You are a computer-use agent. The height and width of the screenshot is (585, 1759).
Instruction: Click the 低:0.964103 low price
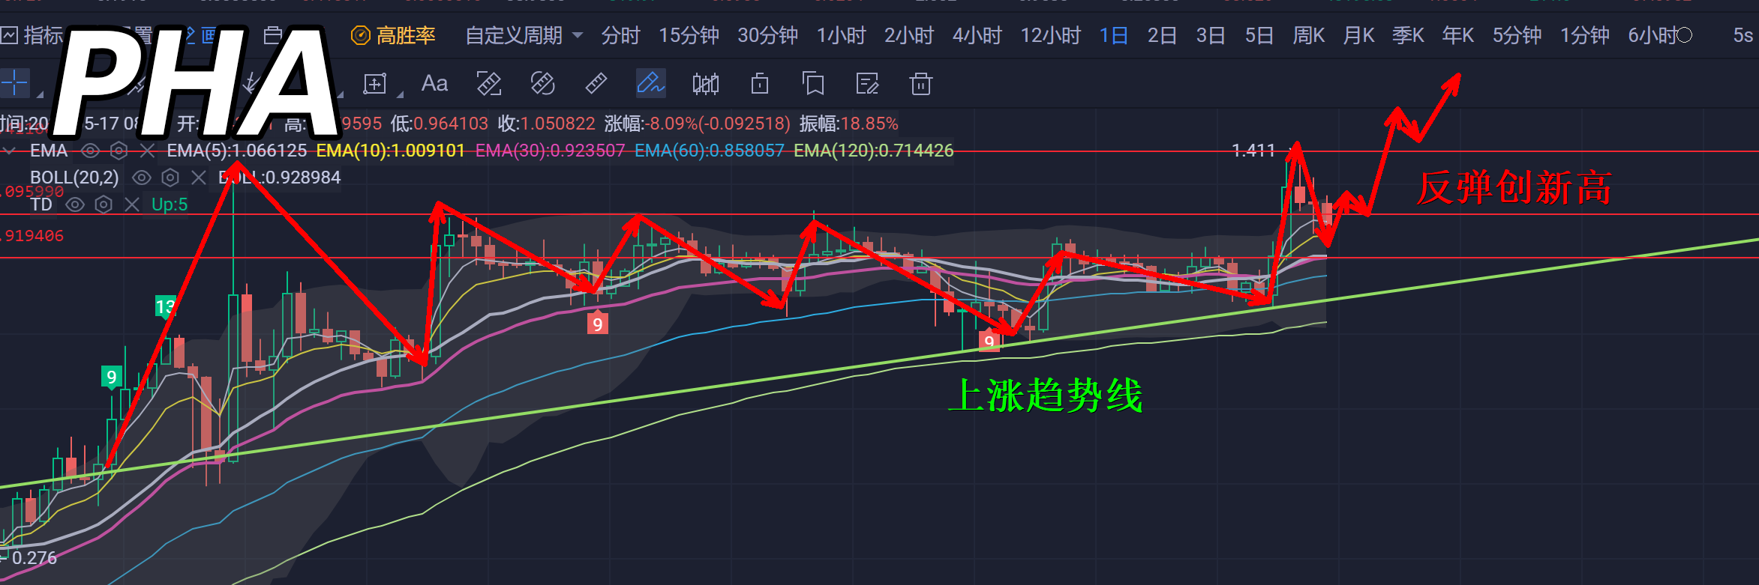pos(439,124)
